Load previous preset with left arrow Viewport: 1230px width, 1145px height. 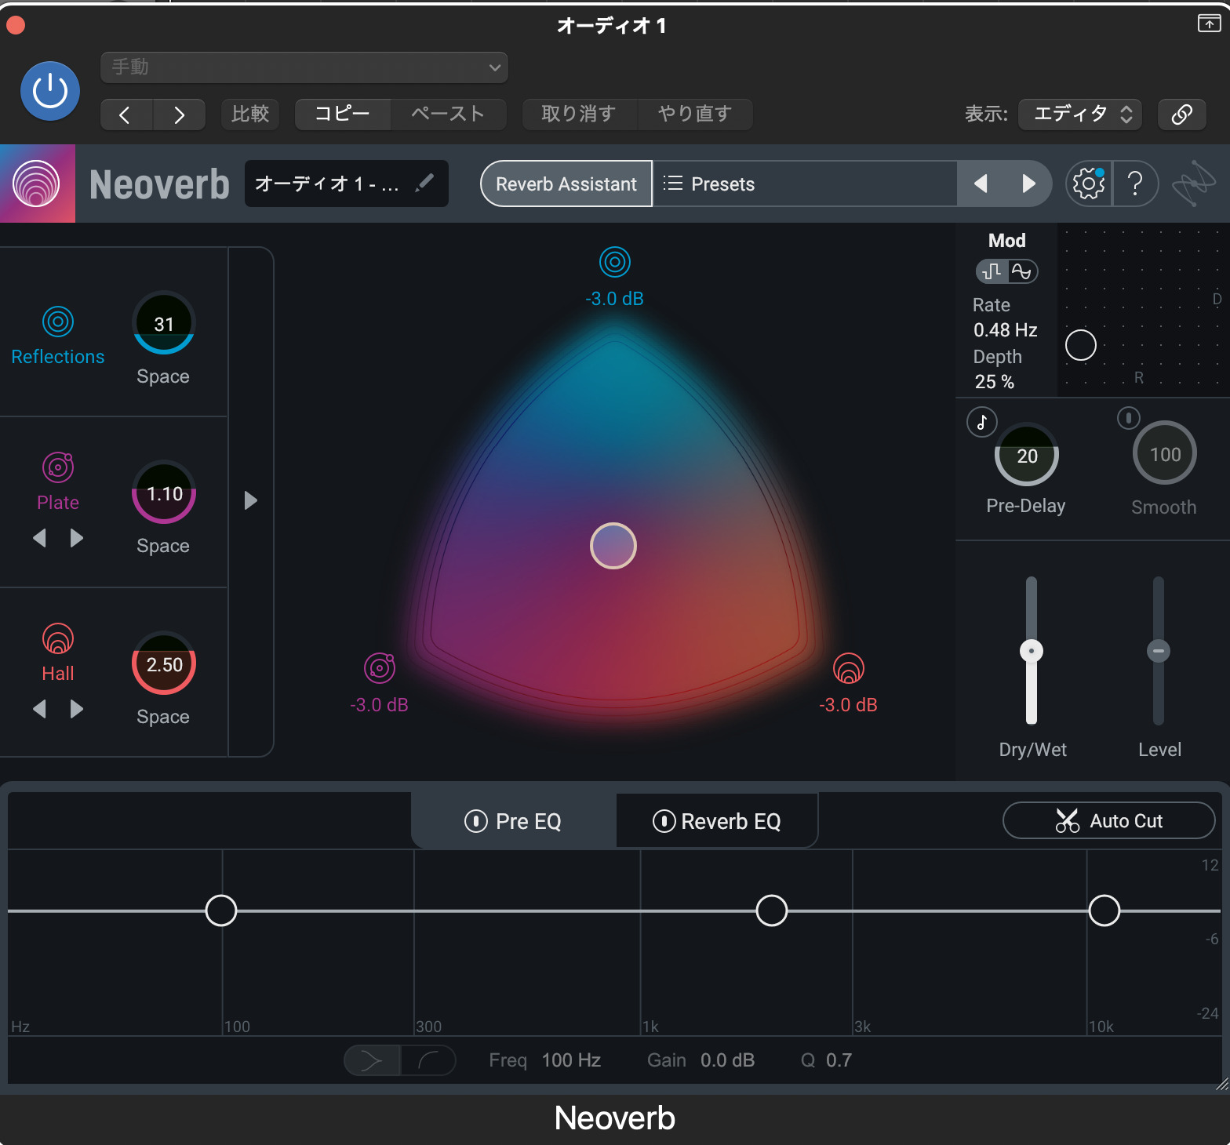point(981,184)
